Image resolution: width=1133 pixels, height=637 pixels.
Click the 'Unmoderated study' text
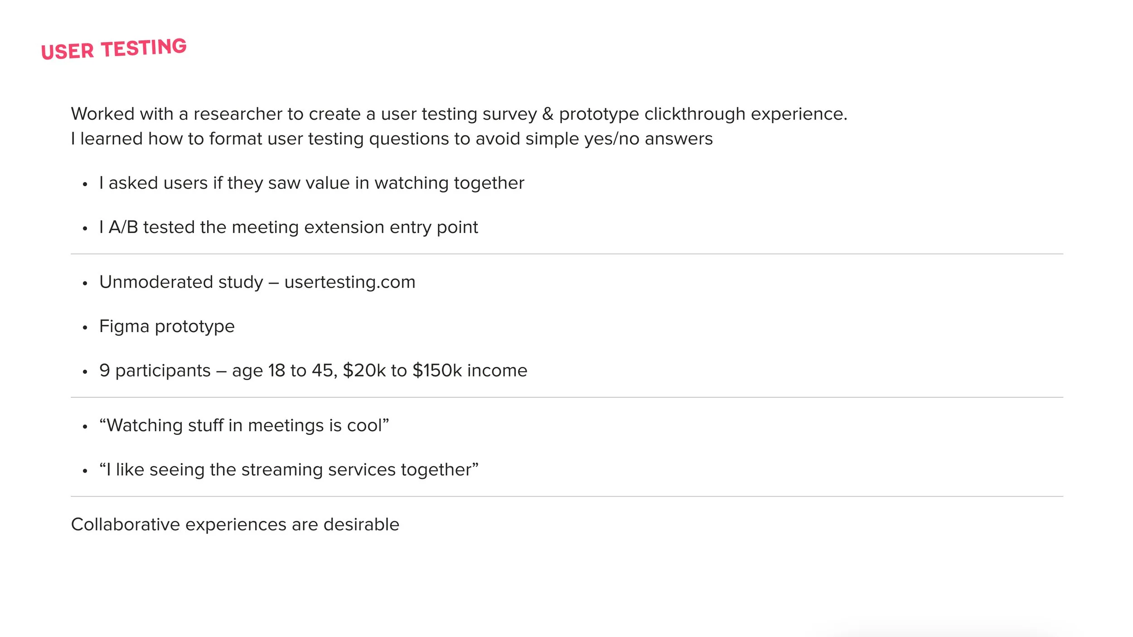point(181,282)
